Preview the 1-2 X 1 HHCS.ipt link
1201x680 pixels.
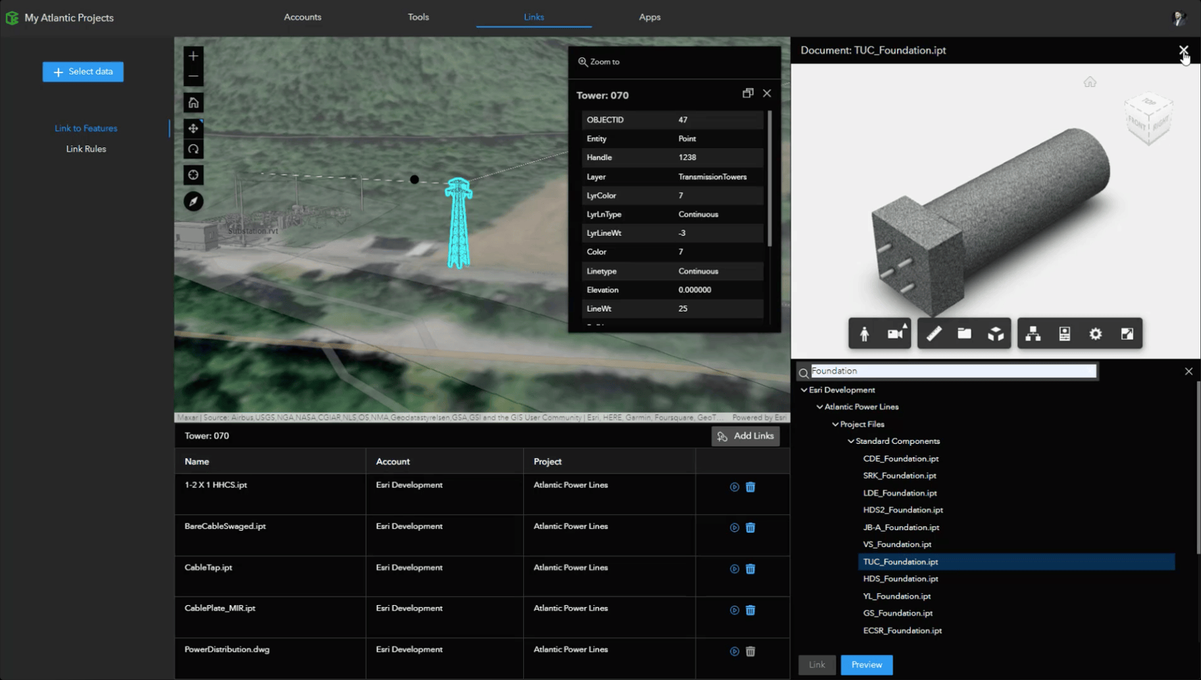tap(734, 487)
